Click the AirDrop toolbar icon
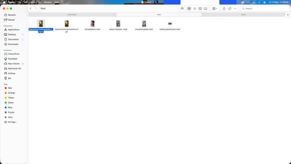The image size is (291, 164). pyautogui.click(x=182, y=9)
